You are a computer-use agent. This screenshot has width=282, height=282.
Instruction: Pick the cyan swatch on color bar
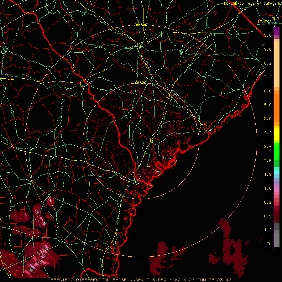pyautogui.click(x=277, y=172)
